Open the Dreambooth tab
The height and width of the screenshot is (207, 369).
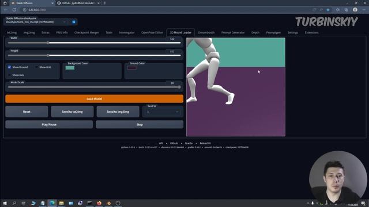click(x=206, y=33)
